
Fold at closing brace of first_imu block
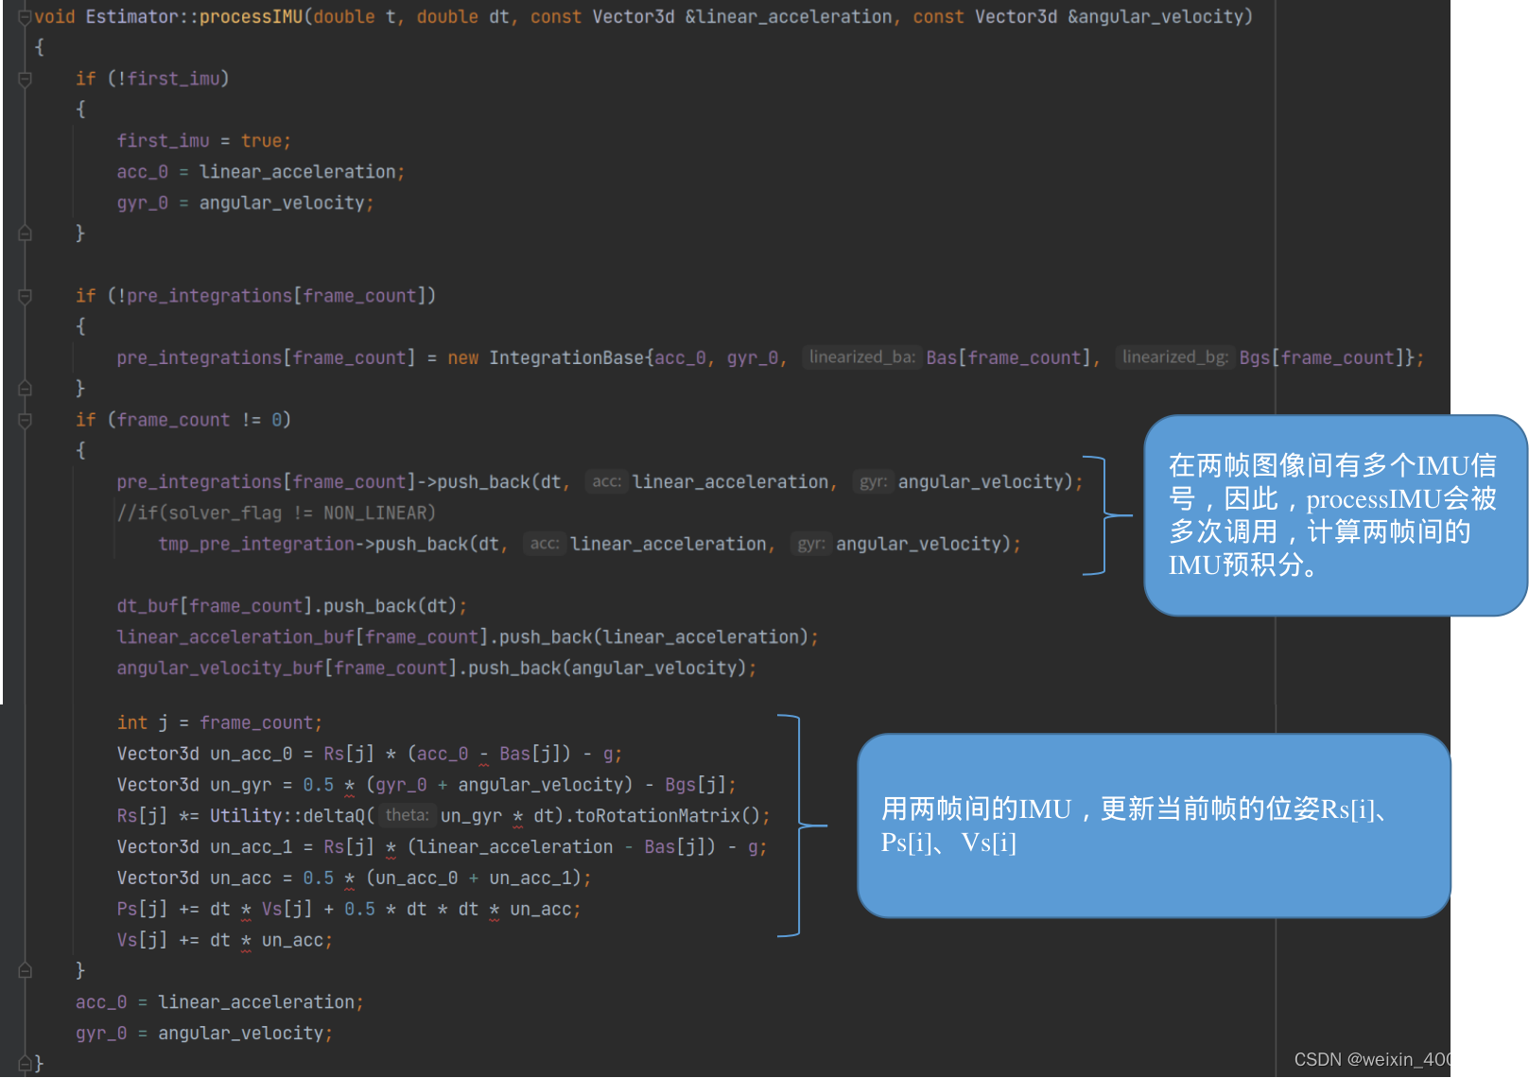click(26, 234)
